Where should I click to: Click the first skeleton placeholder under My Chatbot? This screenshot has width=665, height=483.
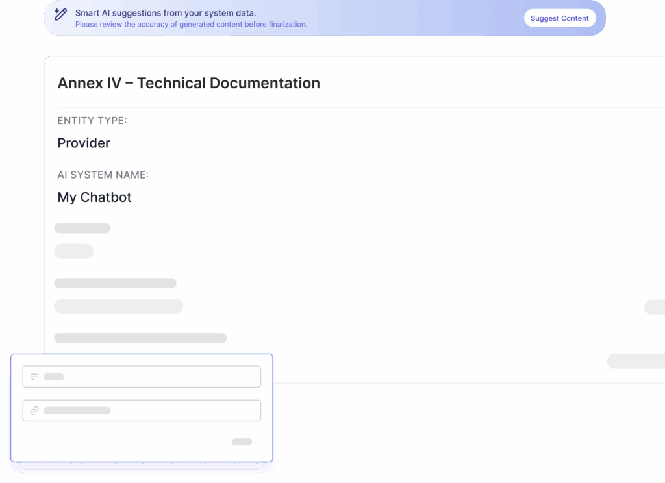(82, 228)
